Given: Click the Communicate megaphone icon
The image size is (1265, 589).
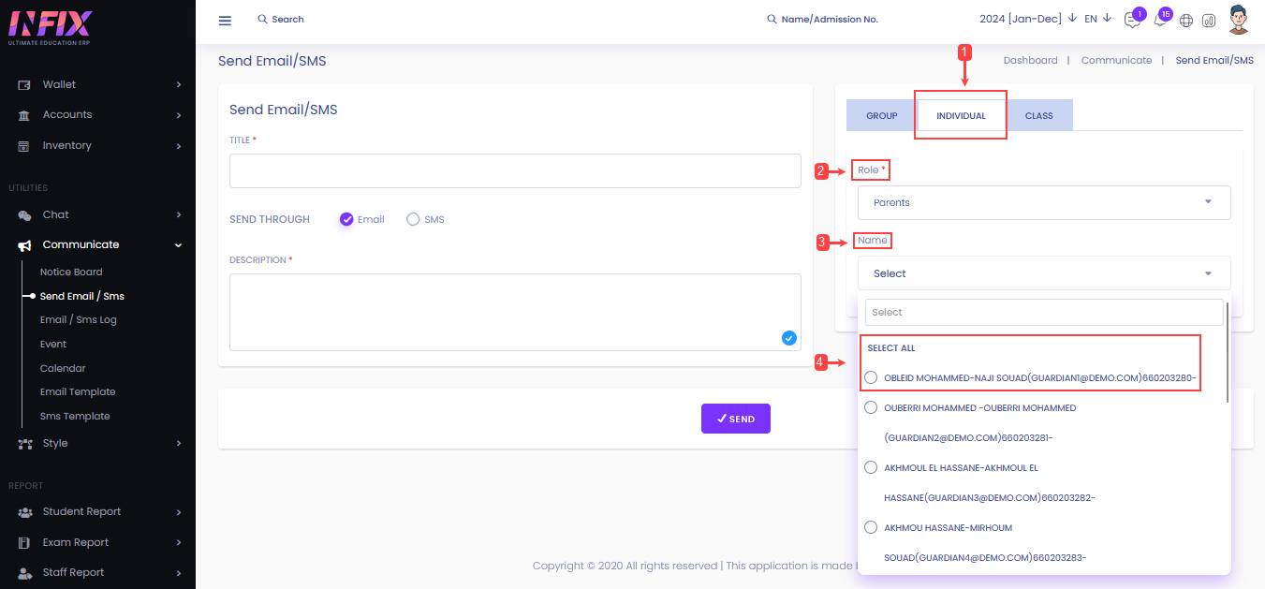Looking at the screenshot, I should tap(24, 245).
